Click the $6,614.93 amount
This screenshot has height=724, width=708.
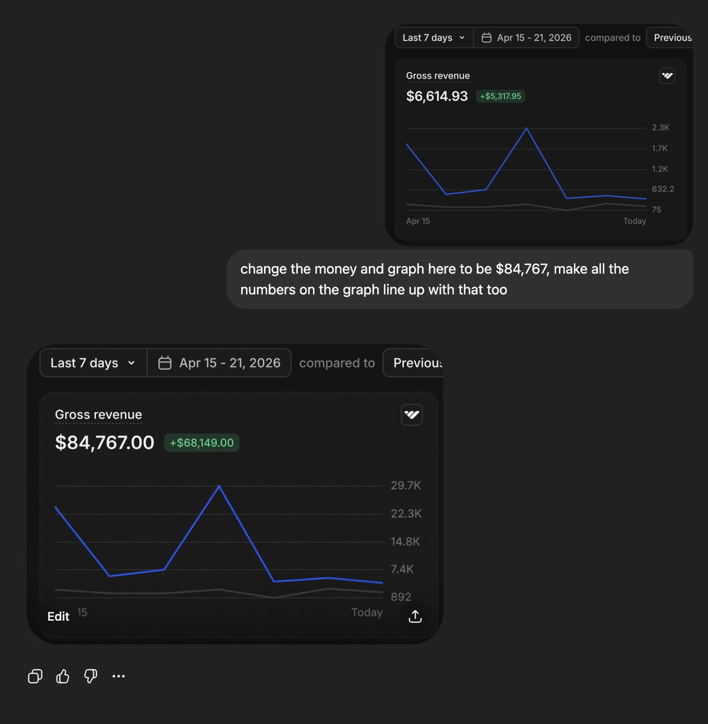[437, 96]
